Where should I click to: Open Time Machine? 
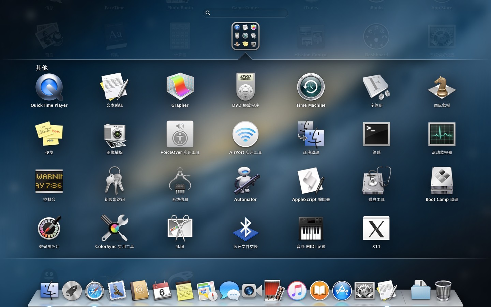click(311, 87)
